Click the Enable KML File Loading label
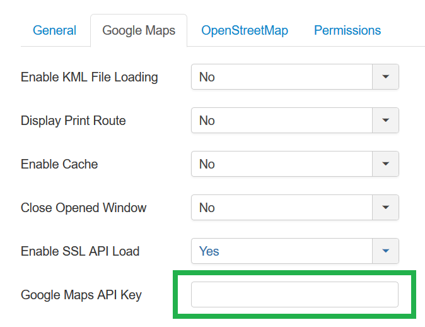Viewport: 425px width, 327px height. (90, 77)
